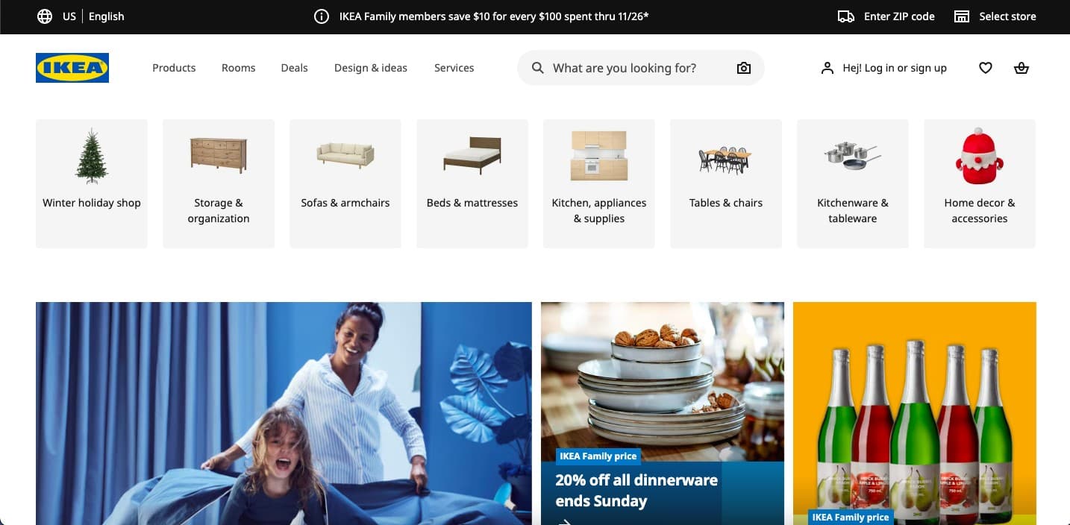Image resolution: width=1070 pixels, height=525 pixels.
Task: Select the Sofas & armchairs category tile
Action: [345, 183]
